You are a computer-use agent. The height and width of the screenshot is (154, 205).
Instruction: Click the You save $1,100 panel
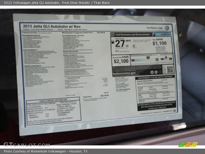click(162, 44)
